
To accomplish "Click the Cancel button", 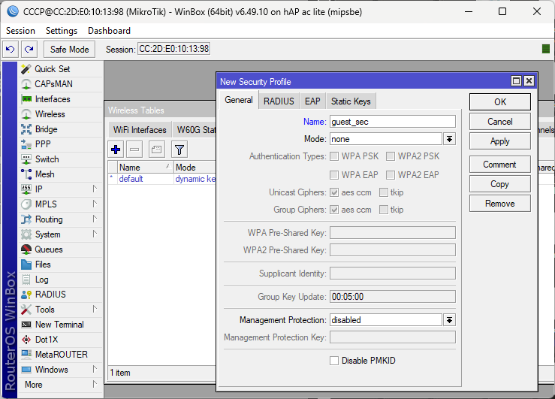I will coord(499,122).
